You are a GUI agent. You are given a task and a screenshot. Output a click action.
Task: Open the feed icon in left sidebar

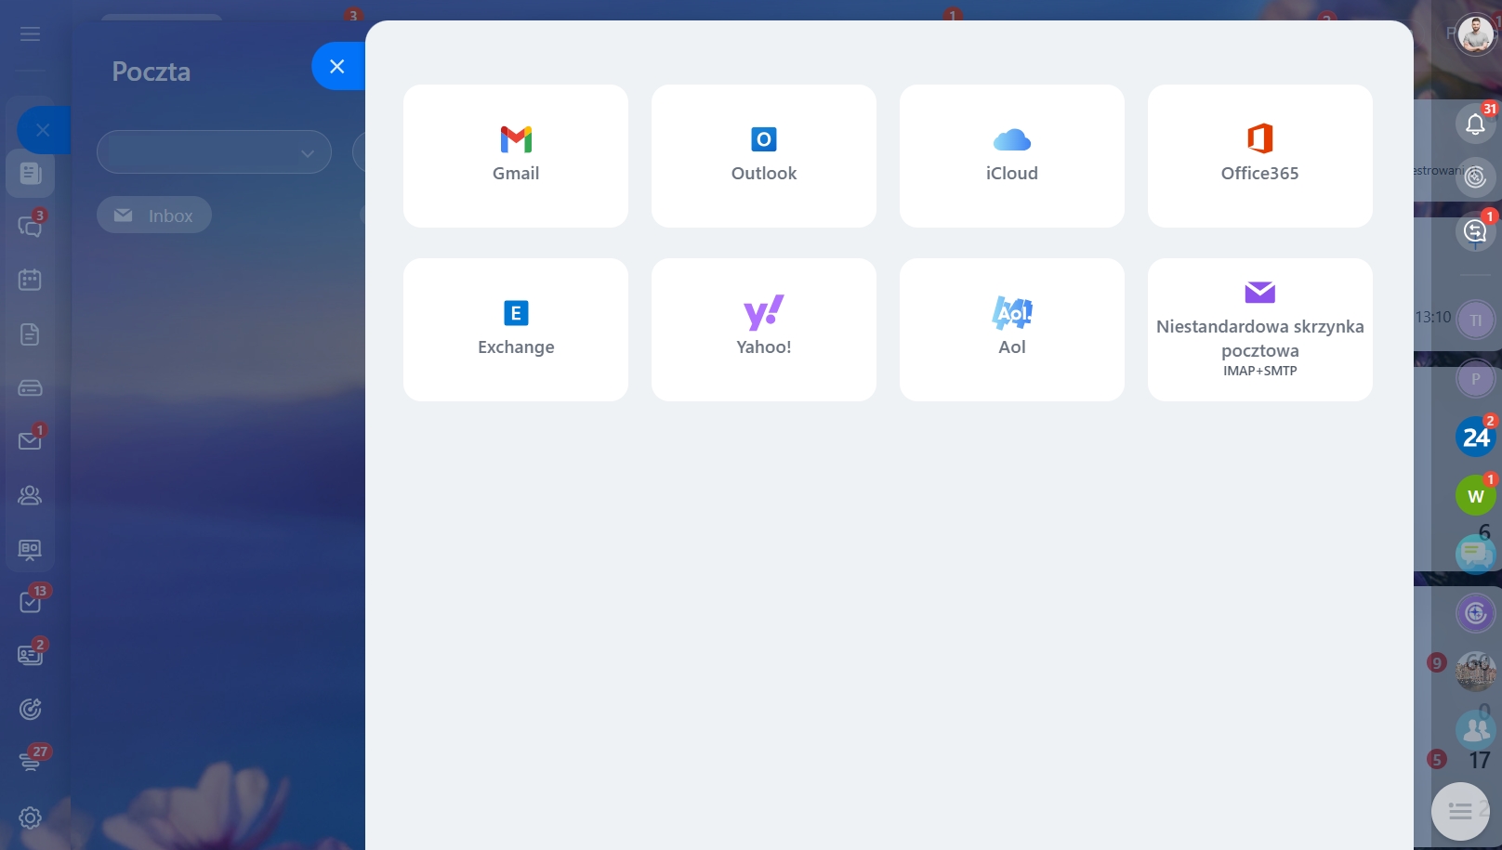pyautogui.click(x=30, y=173)
